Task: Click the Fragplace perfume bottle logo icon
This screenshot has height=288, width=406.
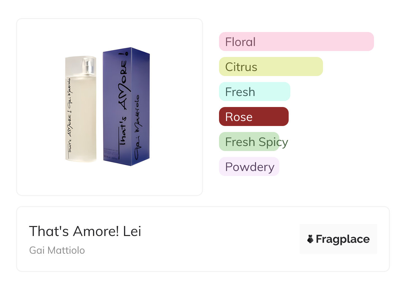Action: [310, 239]
